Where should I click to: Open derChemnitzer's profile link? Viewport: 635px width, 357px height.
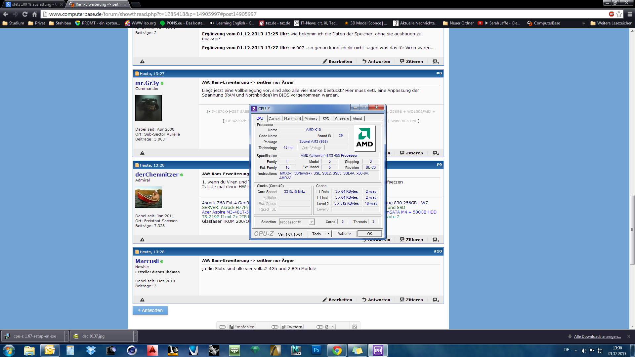pyautogui.click(x=157, y=175)
